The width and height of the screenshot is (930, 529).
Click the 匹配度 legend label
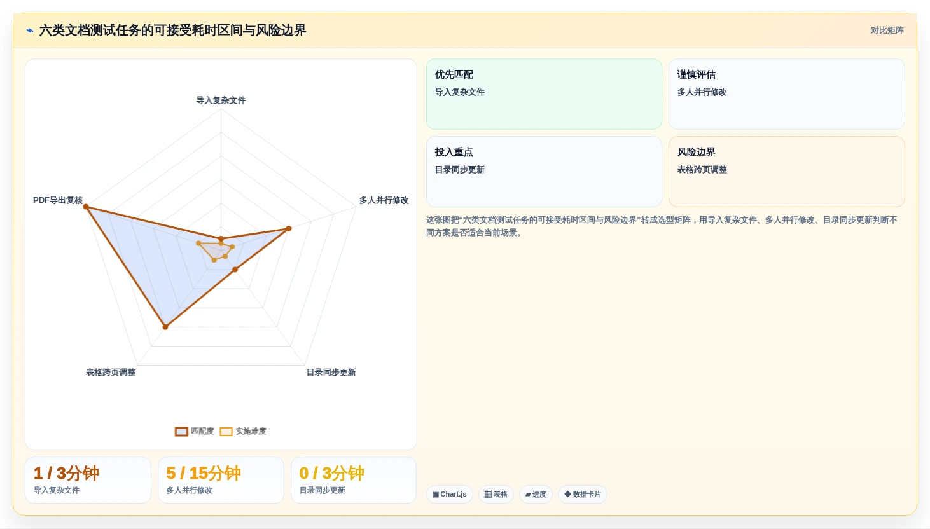(x=202, y=431)
